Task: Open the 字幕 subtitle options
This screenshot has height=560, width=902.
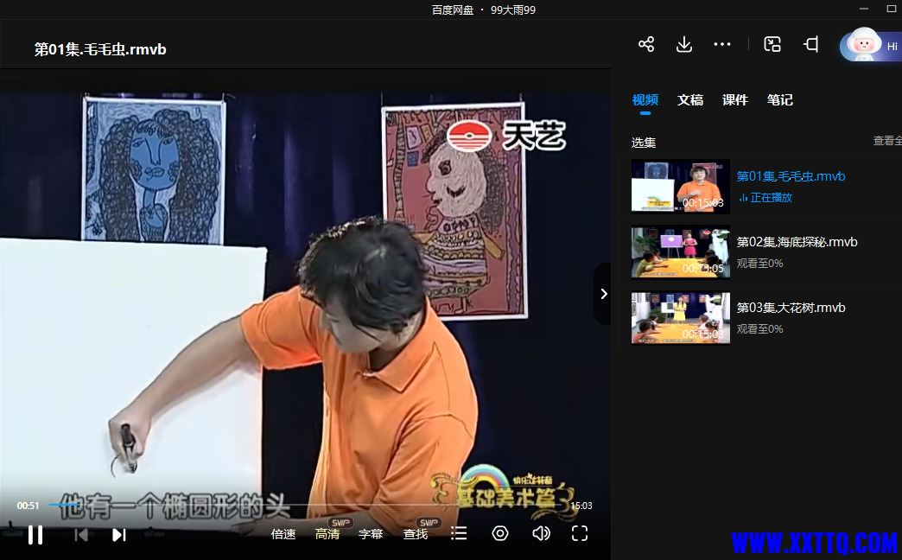Action: [371, 534]
